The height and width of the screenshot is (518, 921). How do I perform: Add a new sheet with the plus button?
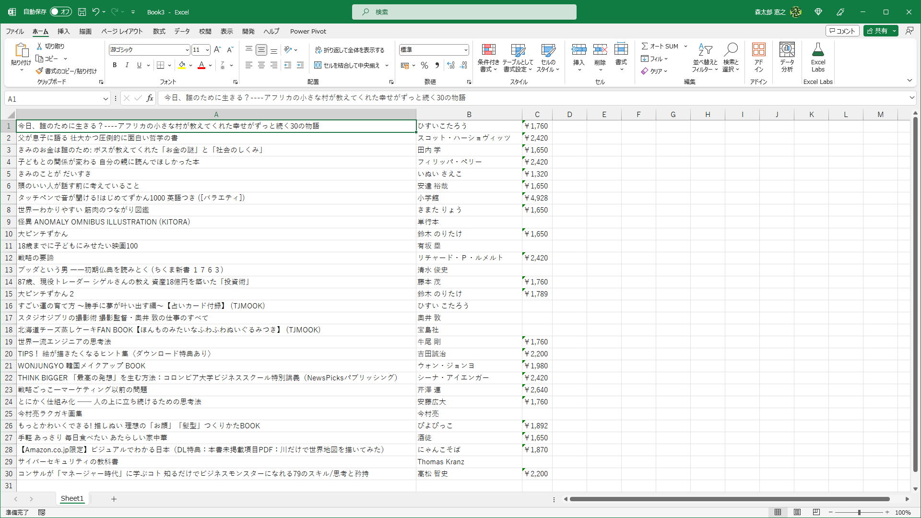114,499
